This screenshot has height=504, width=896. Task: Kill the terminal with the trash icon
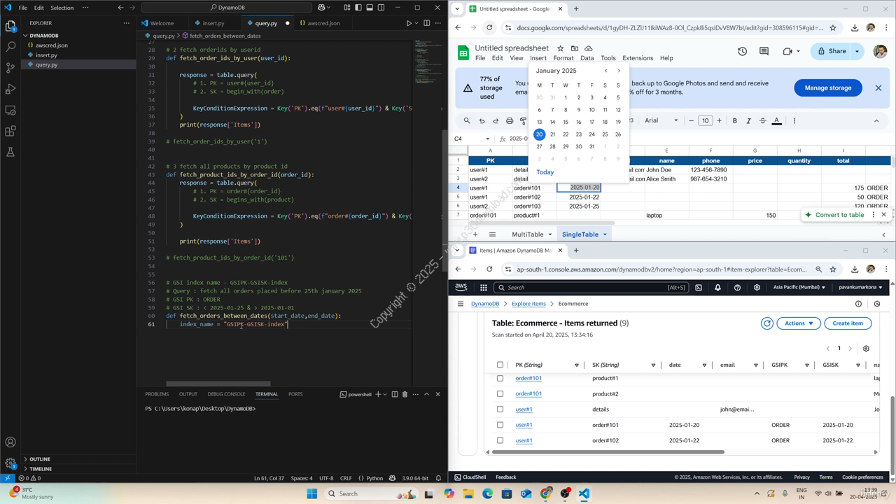(405, 394)
